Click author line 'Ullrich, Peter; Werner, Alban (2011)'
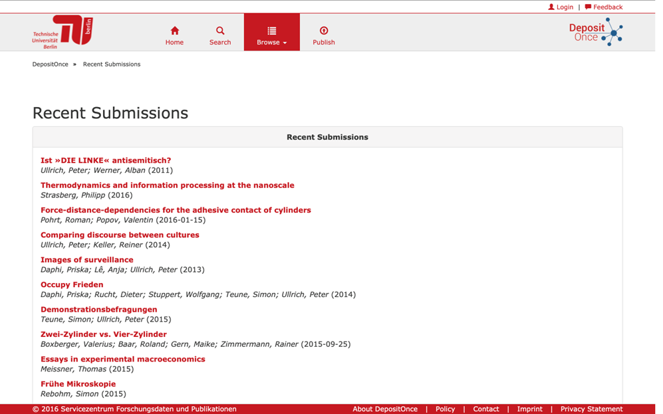 106,171
